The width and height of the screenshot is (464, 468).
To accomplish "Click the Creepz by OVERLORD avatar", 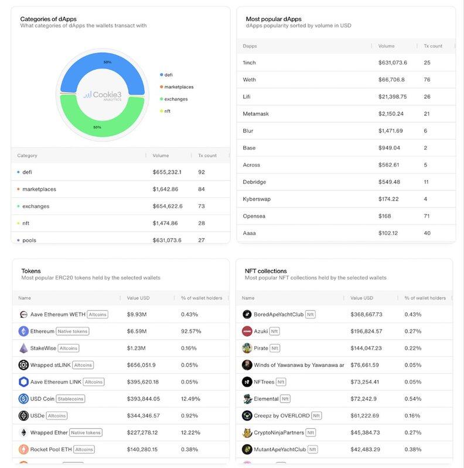I will 247,415.
